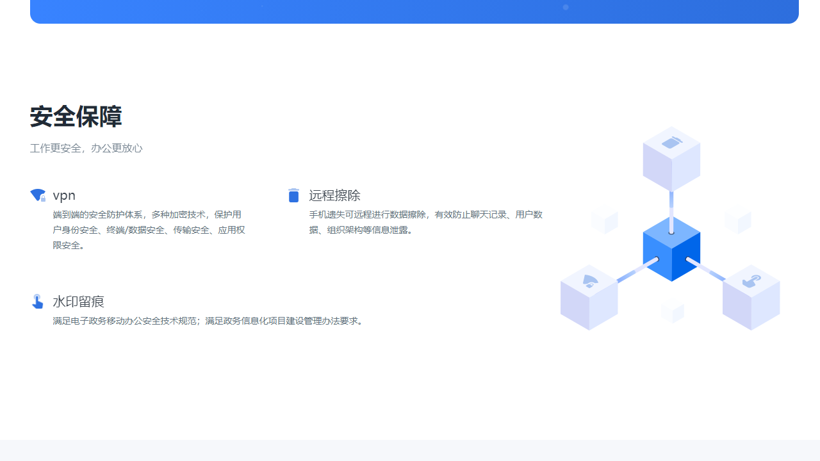Click the 水印留痕 description text
Screen dimensions: 820x461
(x=208, y=321)
